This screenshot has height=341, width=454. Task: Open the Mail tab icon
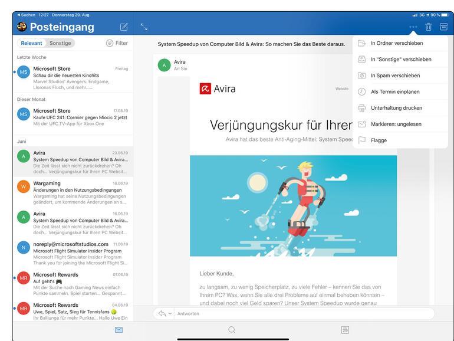click(119, 330)
